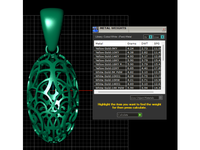Click the green arrow on Calculate
200x150 pixels.
140,115
